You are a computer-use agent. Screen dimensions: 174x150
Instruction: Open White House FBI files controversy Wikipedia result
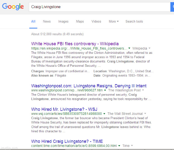[x=75, y=44]
